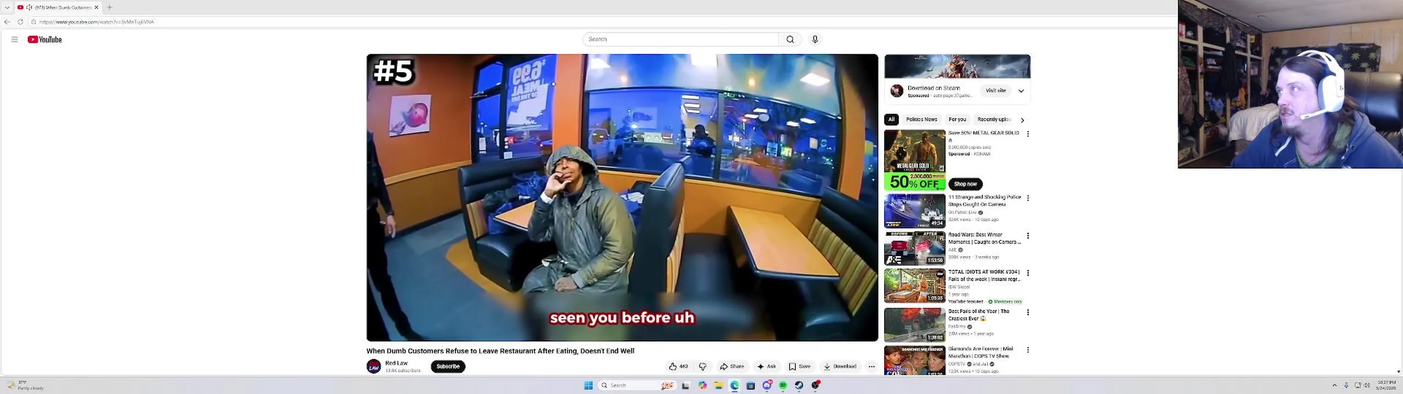Image resolution: width=1403 pixels, height=394 pixels.
Task: Open Spotify from taskbar
Action: [783, 385]
